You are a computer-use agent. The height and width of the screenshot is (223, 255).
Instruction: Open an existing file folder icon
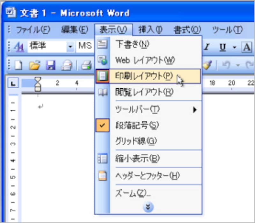coord(34,65)
